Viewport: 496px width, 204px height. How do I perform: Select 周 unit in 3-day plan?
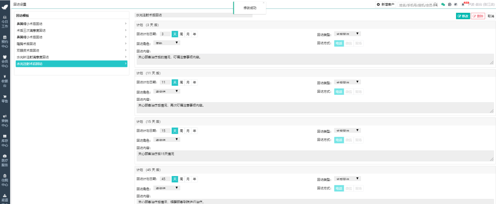(181, 34)
